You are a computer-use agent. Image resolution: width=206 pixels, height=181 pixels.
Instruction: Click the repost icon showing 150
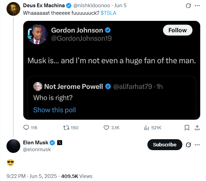pos(66,128)
